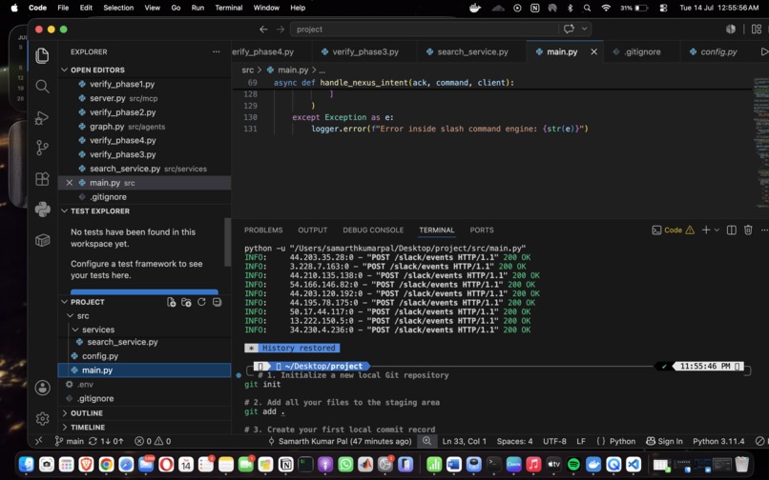Image resolution: width=769 pixels, height=480 pixels.
Task: Click the Code terminal label with warning
Action: (x=673, y=230)
